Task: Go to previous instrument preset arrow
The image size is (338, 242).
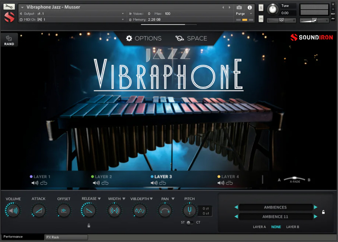Action: pyautogui.click(x=223, y=7)
